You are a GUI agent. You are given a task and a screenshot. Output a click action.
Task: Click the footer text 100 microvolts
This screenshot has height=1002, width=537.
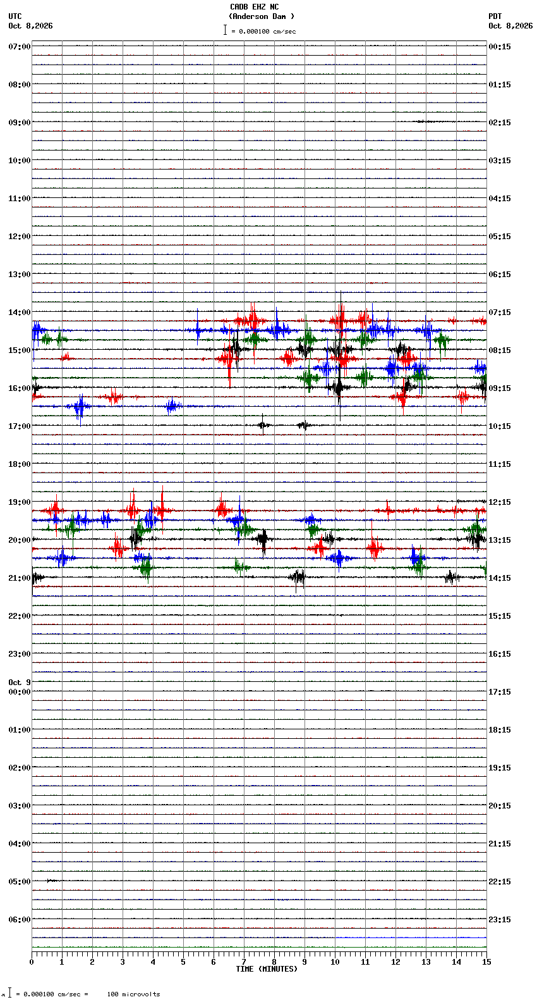(x=134, y=994)
